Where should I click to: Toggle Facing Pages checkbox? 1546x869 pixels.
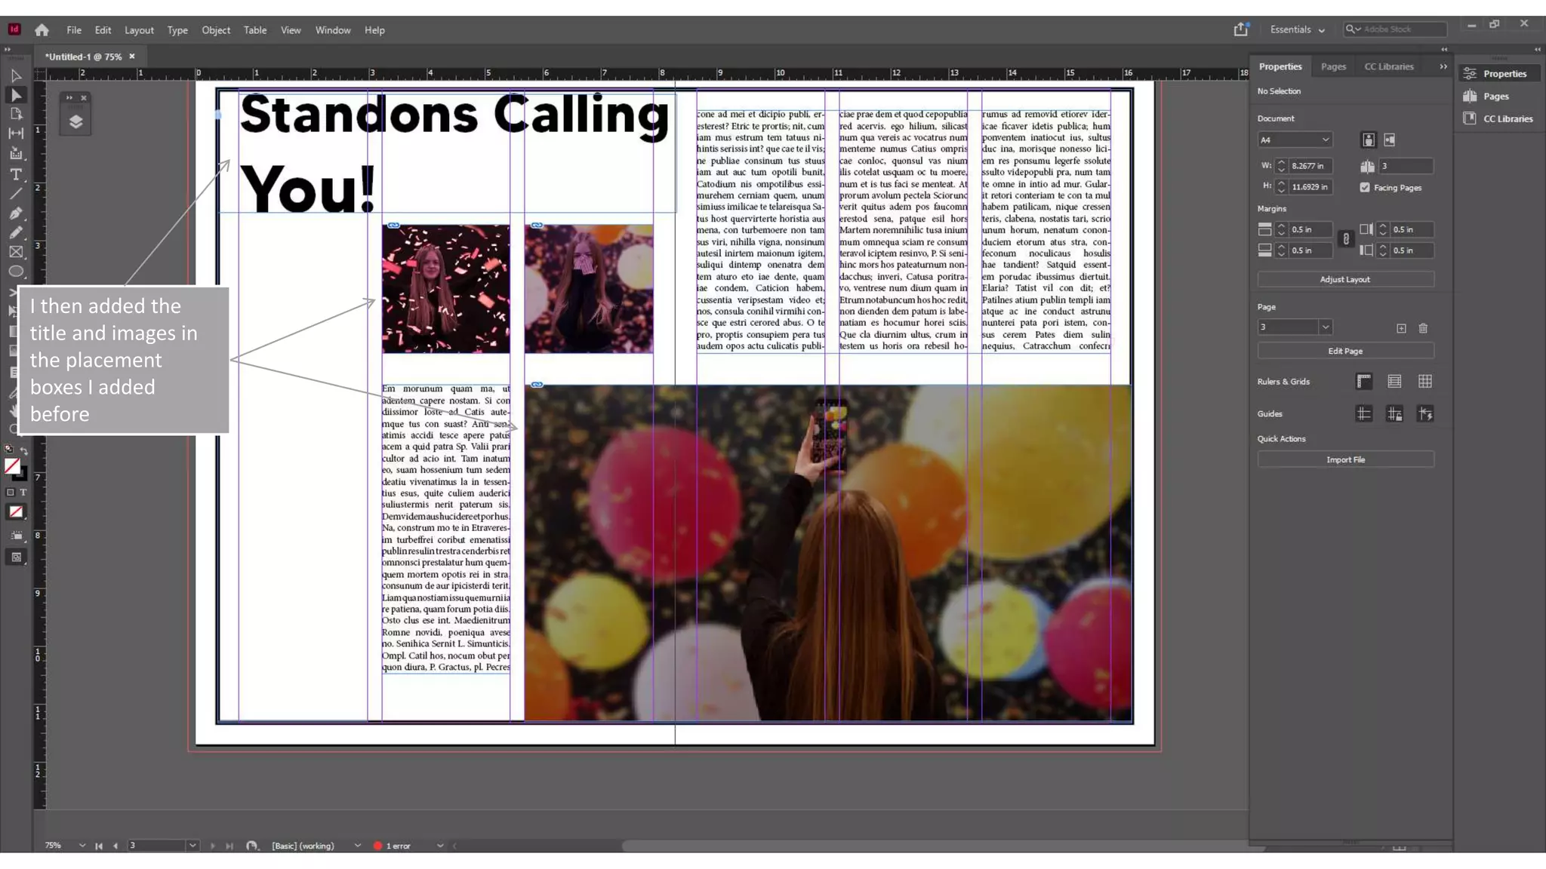1365,188
